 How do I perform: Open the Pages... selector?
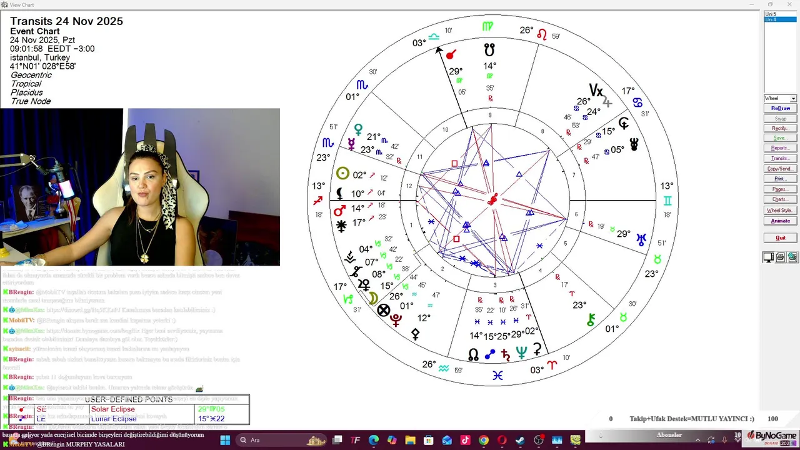coord(780,189)
